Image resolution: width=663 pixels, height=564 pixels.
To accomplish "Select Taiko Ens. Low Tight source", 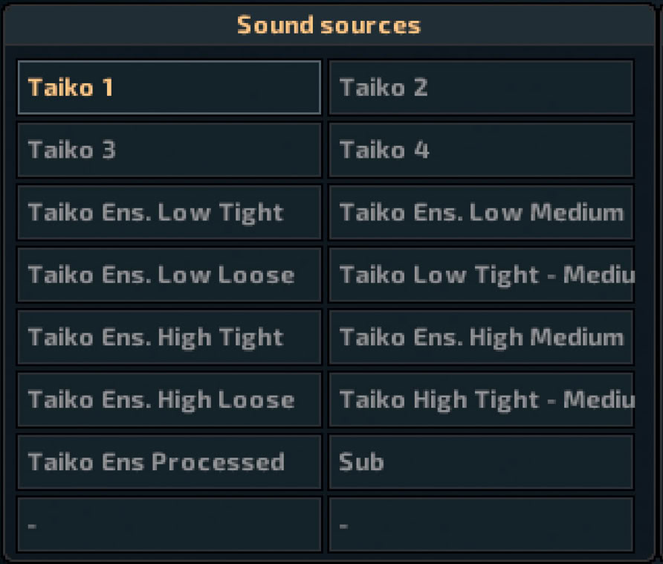I will pos(169,213).
